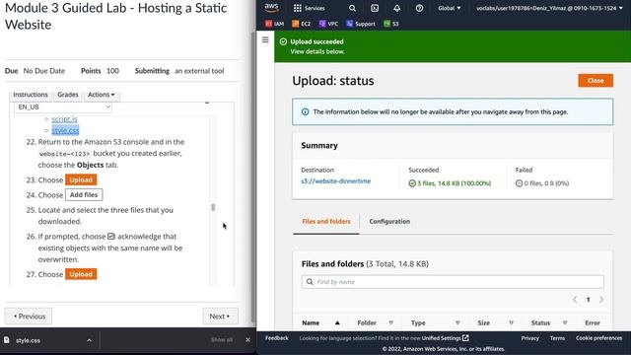
Task: Launch the CloudShell terminal icon
Action: pos(375,8)
